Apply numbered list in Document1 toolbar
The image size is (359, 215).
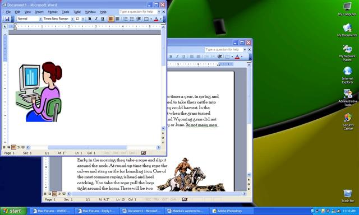(126, 19)
